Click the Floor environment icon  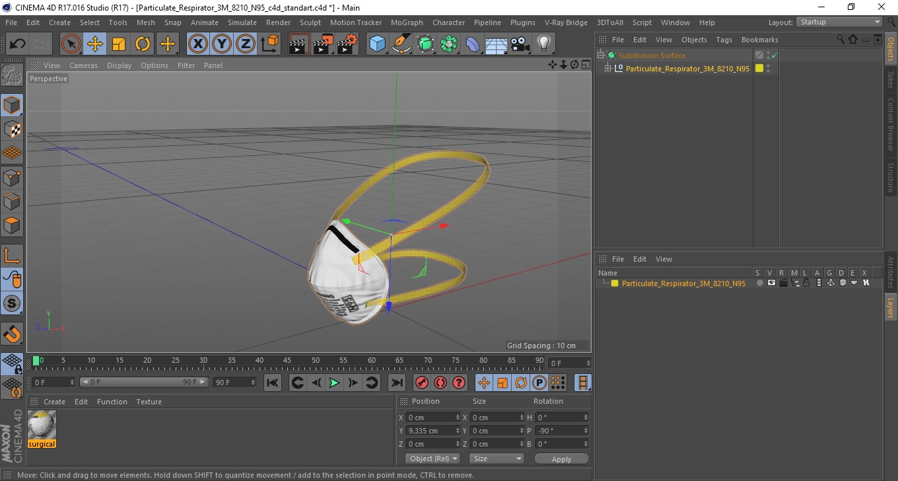click(x=496, y=44)
